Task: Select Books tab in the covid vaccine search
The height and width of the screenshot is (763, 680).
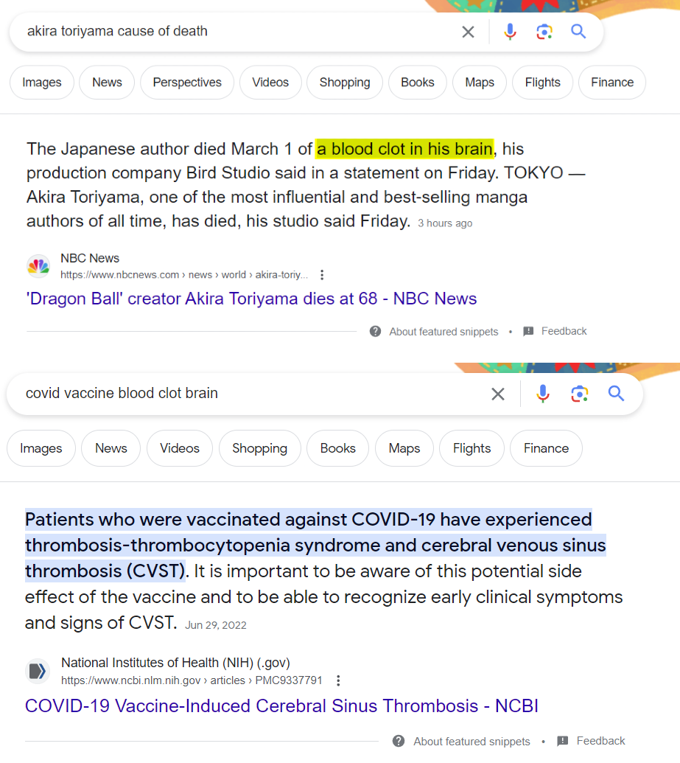Action: [x=338, y=448]
